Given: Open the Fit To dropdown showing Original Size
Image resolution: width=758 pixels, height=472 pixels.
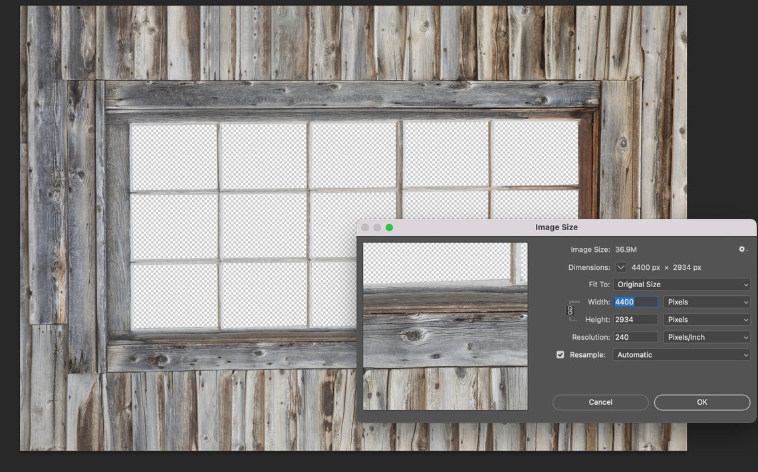Looking at the screenshot, I should (681, 284).
